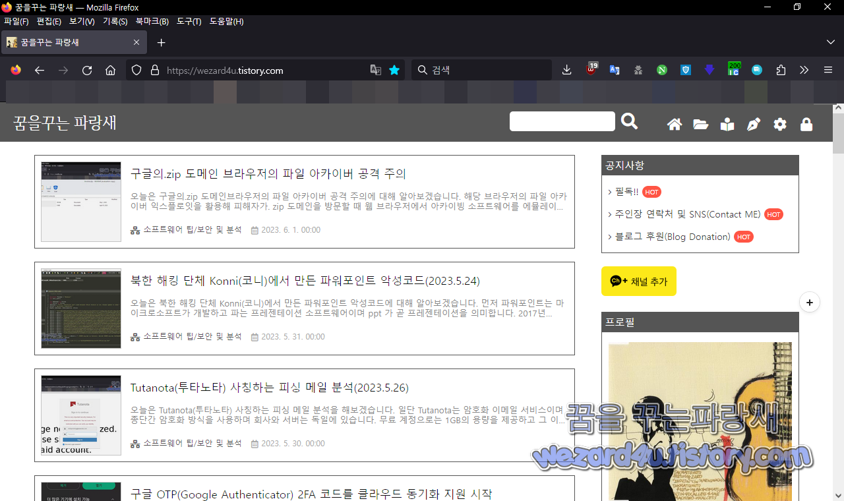This screenshot has height=501, width=844.
Task: Select the pen write icon in blog header
Action: [x=753, y=124]
